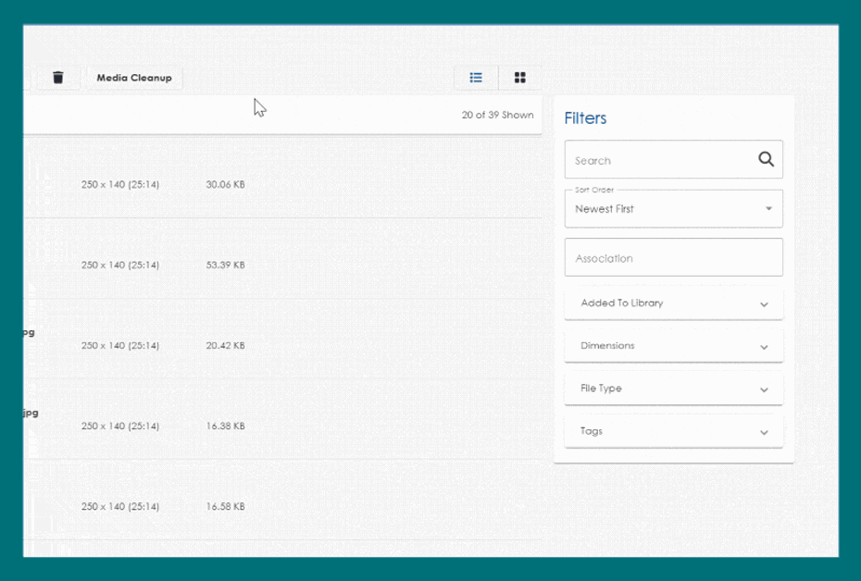The image size is (861, 581).
Task: Click the Filters panel heading
Action: point(585,118)
